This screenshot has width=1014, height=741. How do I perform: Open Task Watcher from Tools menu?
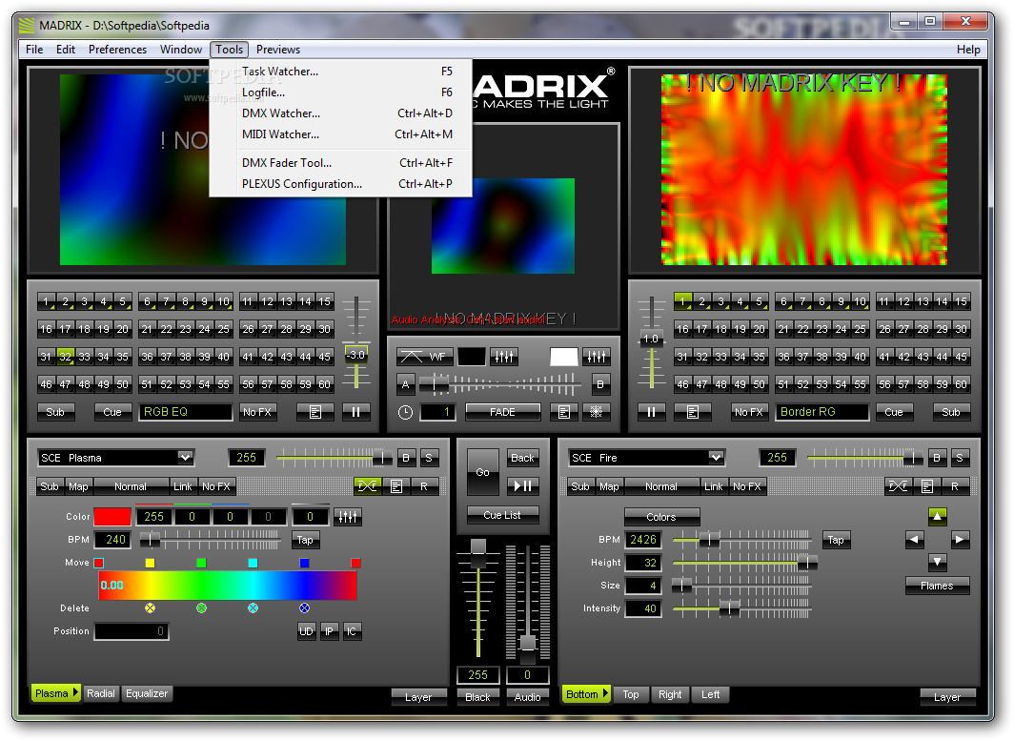[341, 72]
